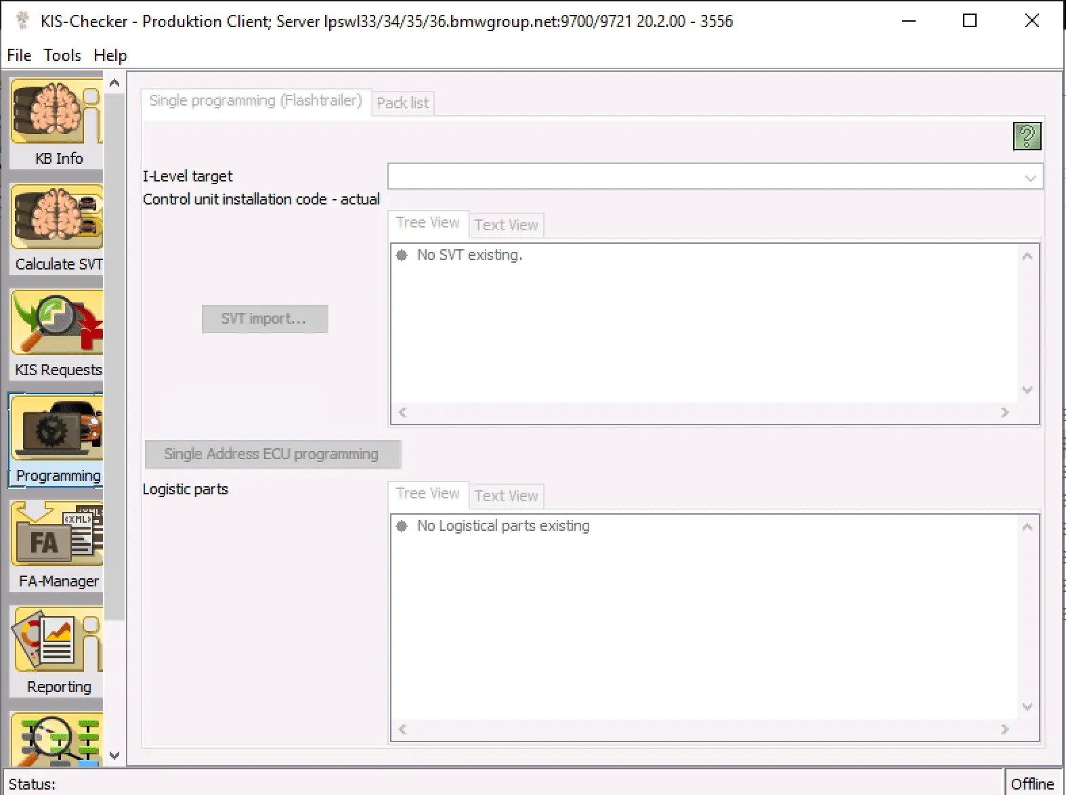This screenshot has width=1066, height=795.
Task: Click Logistic parts panel scroll up arrow
Action: click(x=1027, y=527)
